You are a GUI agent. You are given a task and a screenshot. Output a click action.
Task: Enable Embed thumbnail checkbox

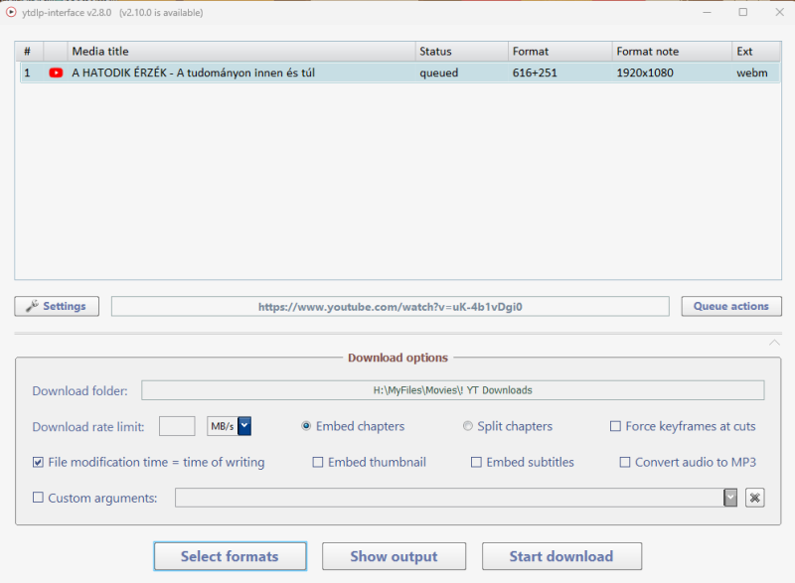[318, 463]
